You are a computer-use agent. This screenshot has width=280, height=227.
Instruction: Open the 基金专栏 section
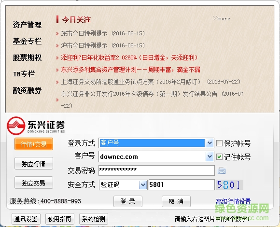pos(27,41)
